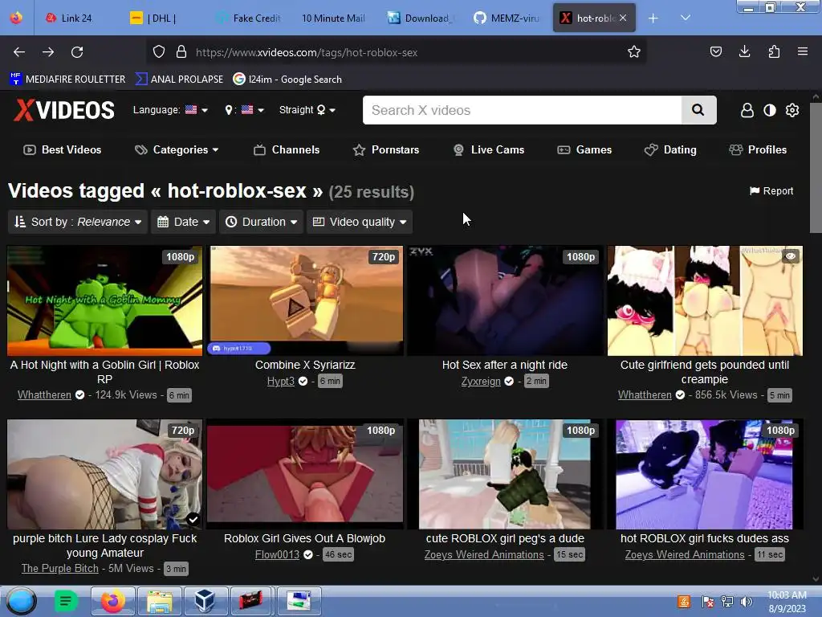Click the list all tabs chevron
Viewport: 822px width, 617px height.
point(685,18)
